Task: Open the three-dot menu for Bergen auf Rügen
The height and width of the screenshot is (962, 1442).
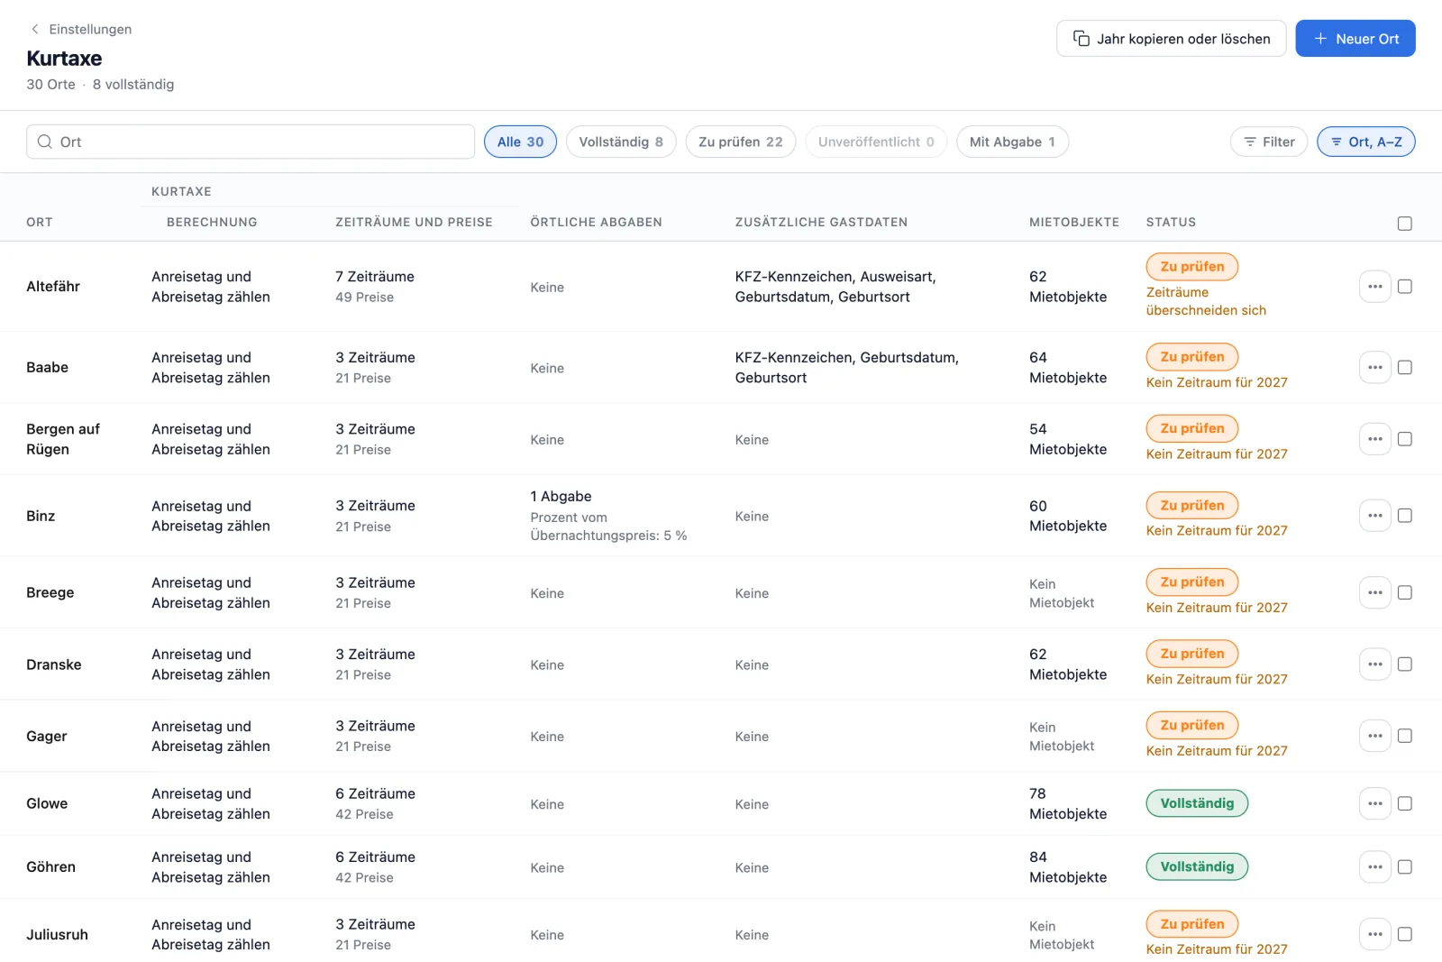Action: (x=1374, y=439)
